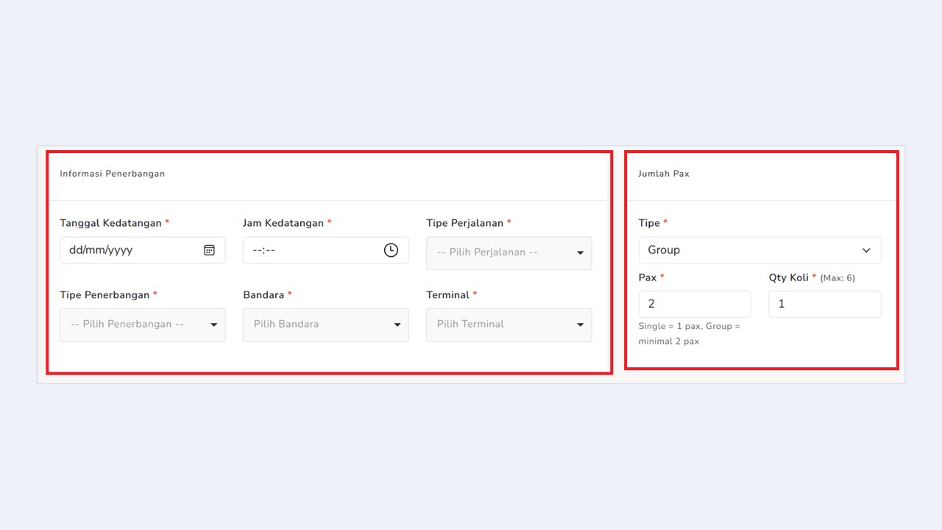Open the calendar picker icon for Tanggal Kedatangan
Screen dimensions: 942x530
coord(209,250)
